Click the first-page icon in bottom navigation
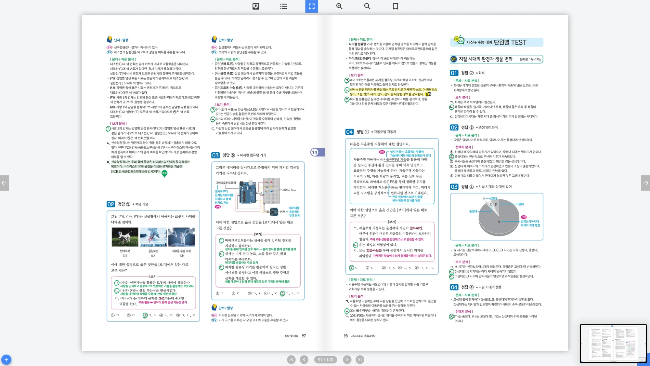Screen dimensions: 650x366 tap(291, 359)
